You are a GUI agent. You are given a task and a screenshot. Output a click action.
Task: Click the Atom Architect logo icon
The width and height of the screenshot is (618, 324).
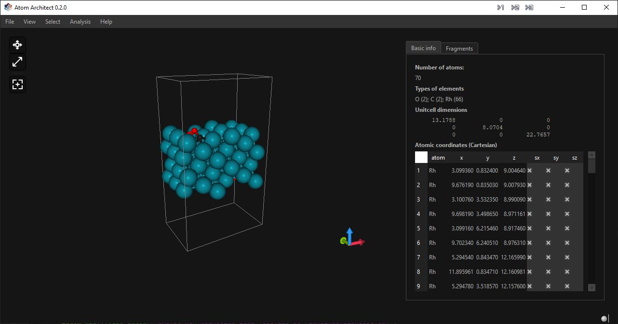8,7
